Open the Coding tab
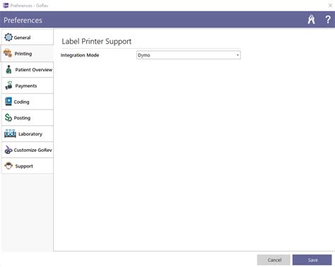 pos(28,102)
